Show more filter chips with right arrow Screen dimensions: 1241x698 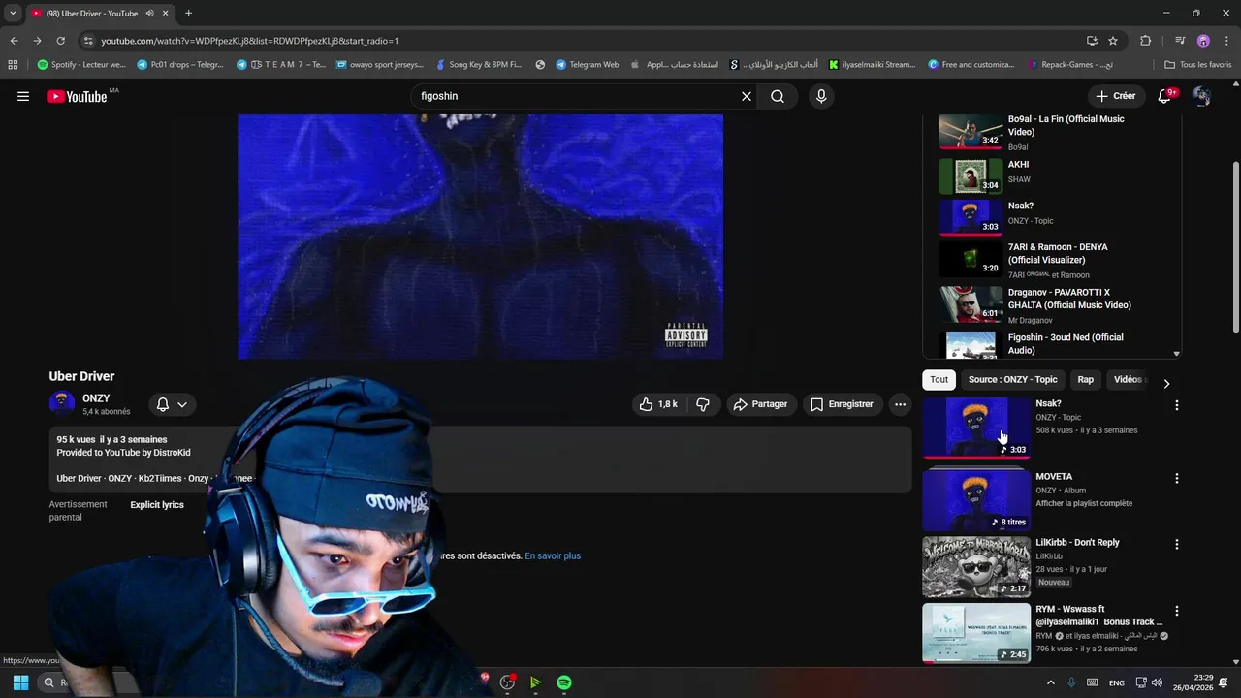[1166, 384]
